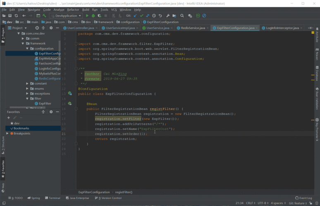Click the Debug bug icon in toolbar
Screen dimensions: 320x206
click(93, 16)
